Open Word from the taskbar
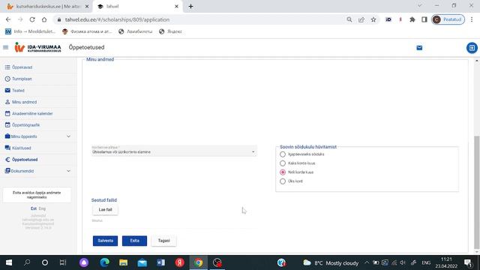This screenshot has height=270, width=480. pos(160,262)
